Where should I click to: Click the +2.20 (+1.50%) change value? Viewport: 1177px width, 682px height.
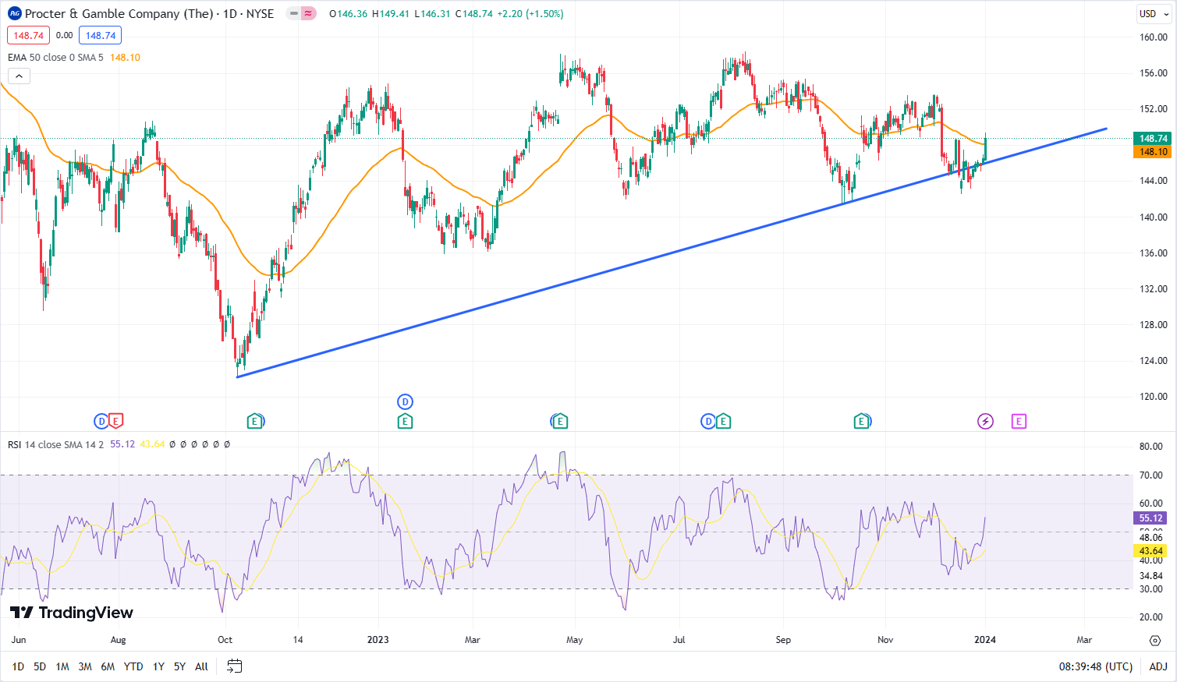point(529,13)
